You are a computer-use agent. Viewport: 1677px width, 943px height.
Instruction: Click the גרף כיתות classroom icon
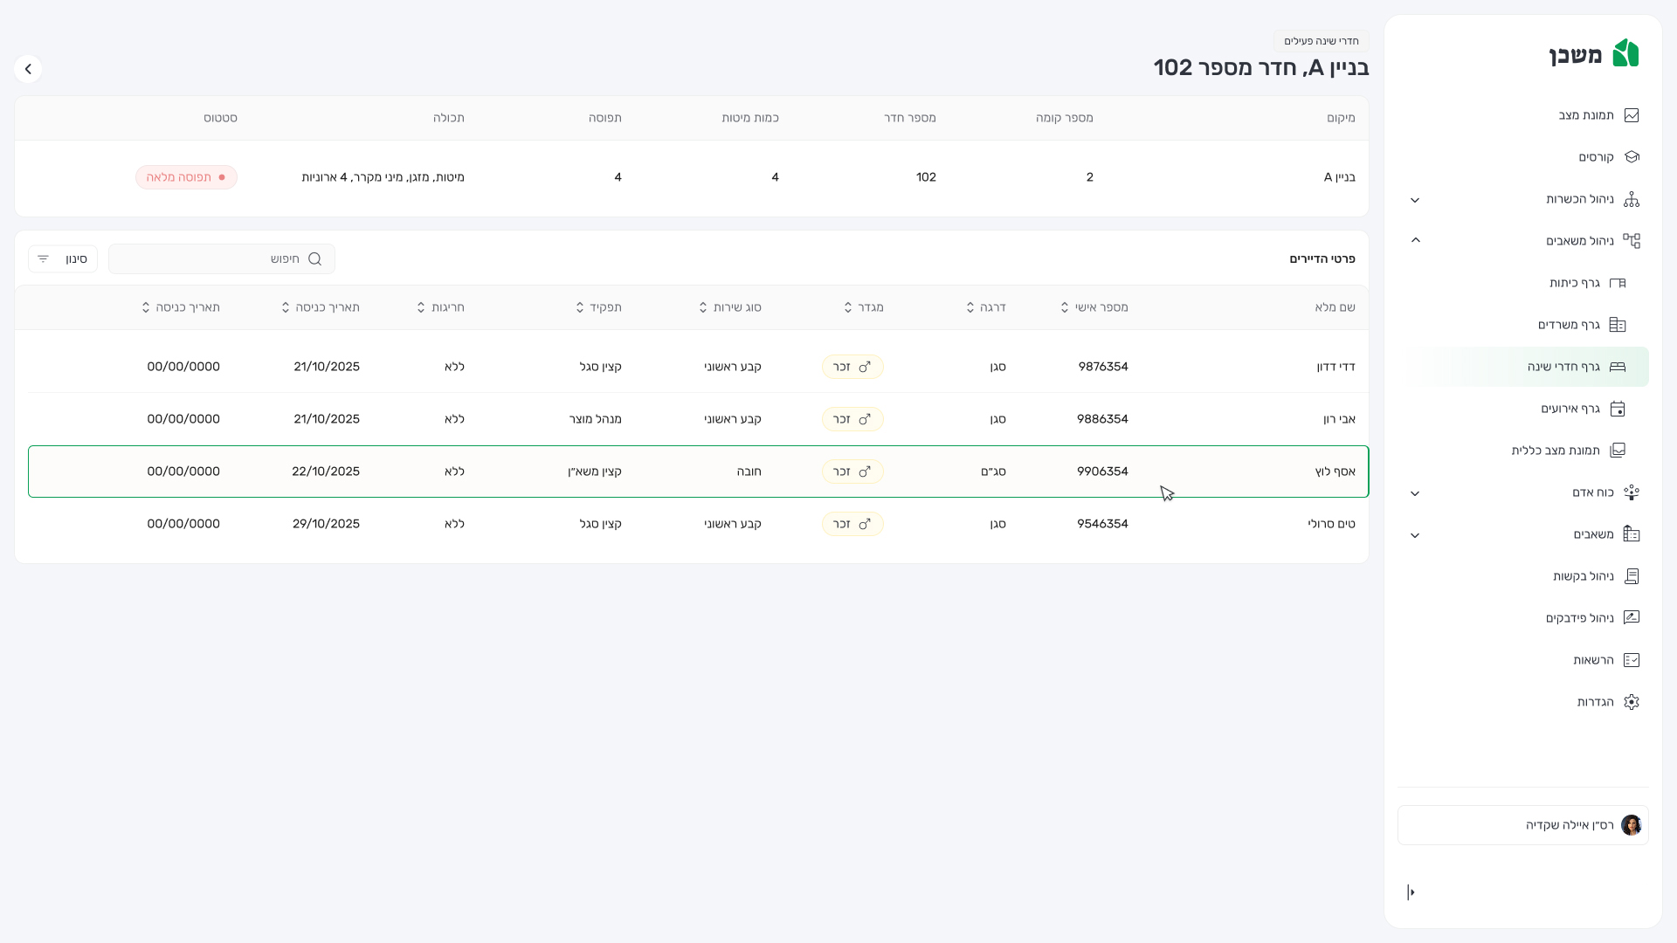(x=1617, y=283)
